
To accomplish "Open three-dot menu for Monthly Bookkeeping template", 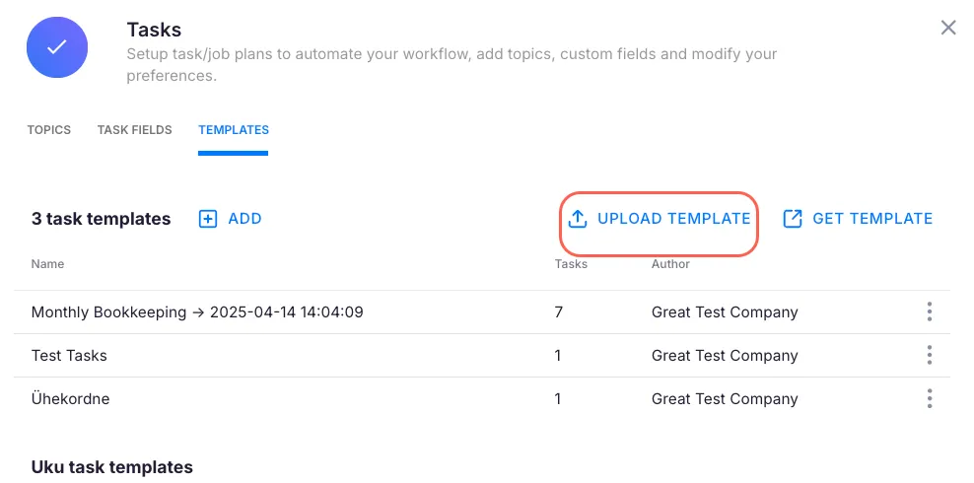I will point(929,312).
